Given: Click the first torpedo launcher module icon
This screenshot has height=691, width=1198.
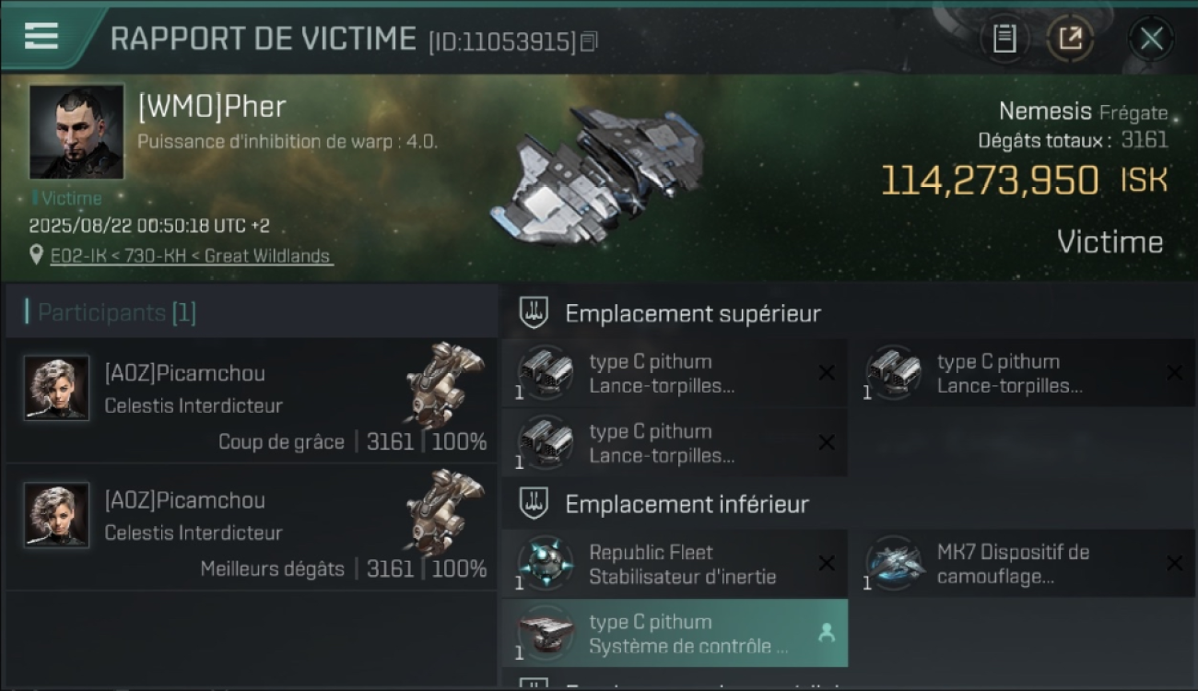Looking at the screenshot, I should tap(545, 372).
